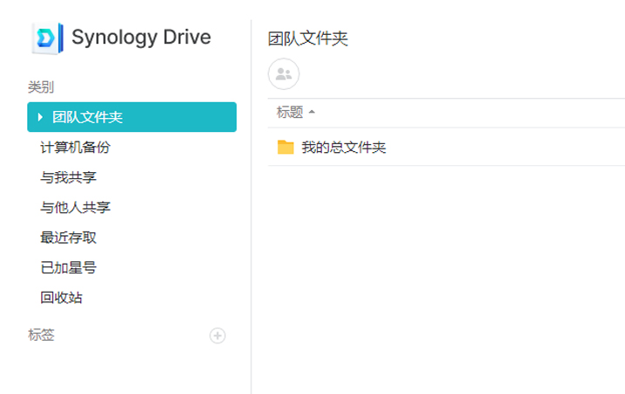Viewport: 625px width, 394px height.
Task: Select 团队文件夹 in the sidebar
Action: pyautogui.click(x=87, y=117)
